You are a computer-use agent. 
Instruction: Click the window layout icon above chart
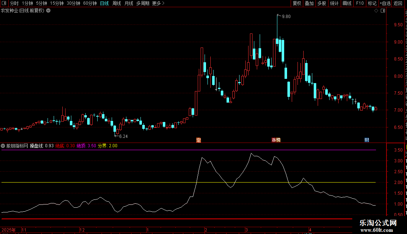[383, 11]
